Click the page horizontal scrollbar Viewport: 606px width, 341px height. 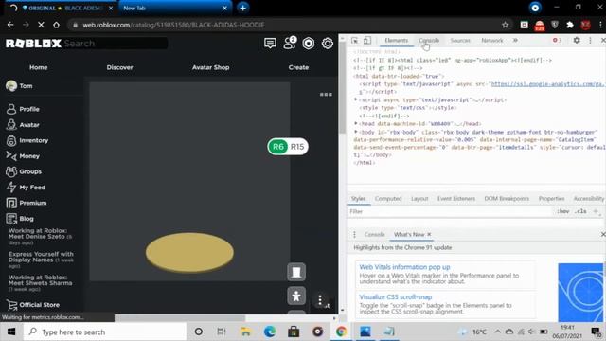click(x=180, y=318)
